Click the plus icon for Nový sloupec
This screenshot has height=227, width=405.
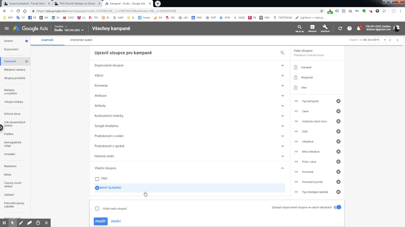(97, 188)
